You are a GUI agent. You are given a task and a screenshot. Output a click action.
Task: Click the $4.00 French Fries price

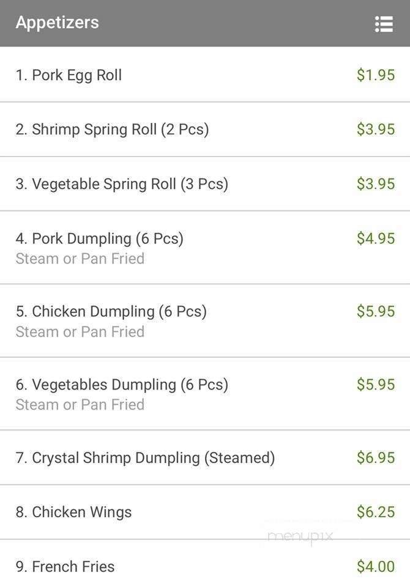click(x=376, y=567)
